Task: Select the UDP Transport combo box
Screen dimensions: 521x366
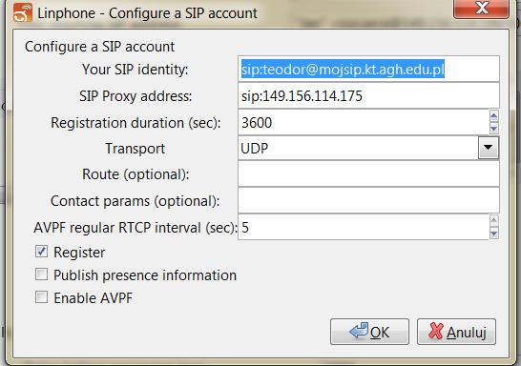Action: (368, 148)
